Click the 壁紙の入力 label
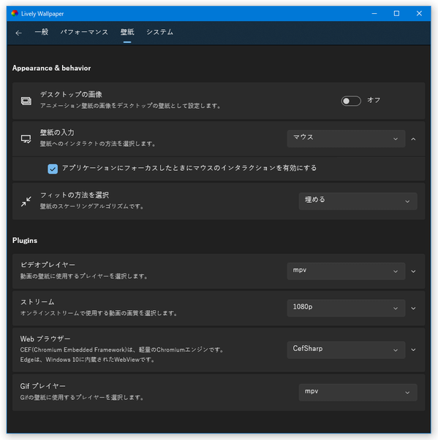Image resolution: width=438 pixels, height=440 pixels. 57,133
